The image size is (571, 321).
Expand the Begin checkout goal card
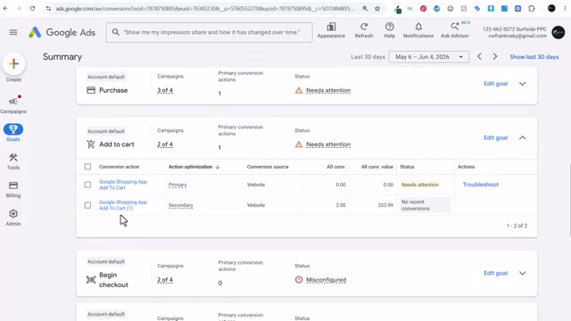(x=522, y=274)
